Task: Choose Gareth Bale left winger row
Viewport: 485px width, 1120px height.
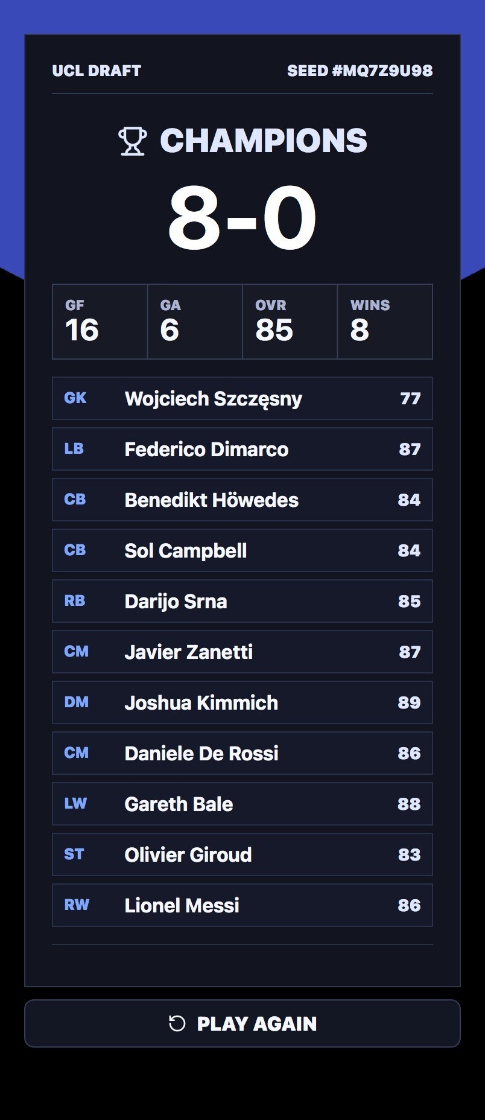Action: click(x=242, y=804)
